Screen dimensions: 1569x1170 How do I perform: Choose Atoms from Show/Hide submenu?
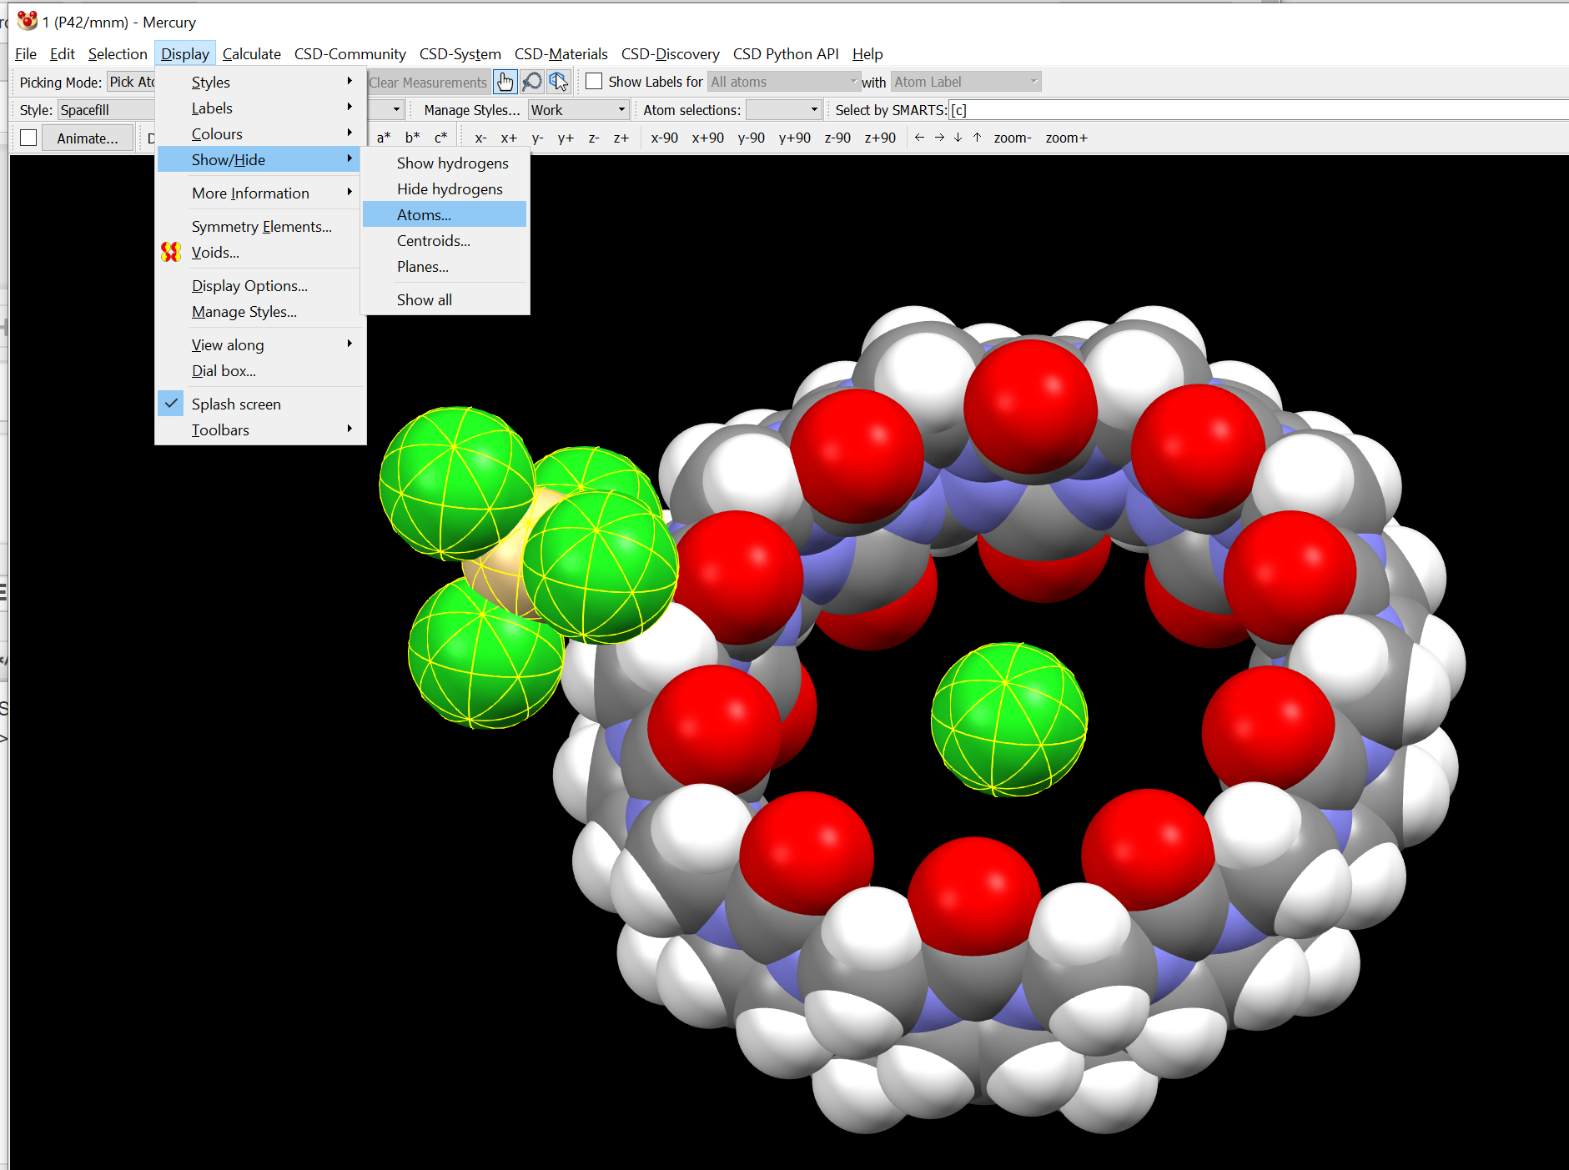click(423, 214)
